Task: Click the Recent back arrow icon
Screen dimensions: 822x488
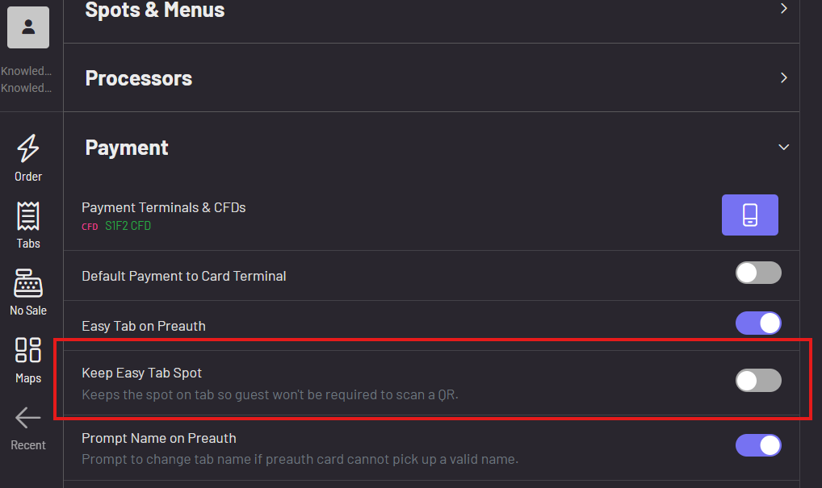Action: pyautogui.click(x=28, y=417)
